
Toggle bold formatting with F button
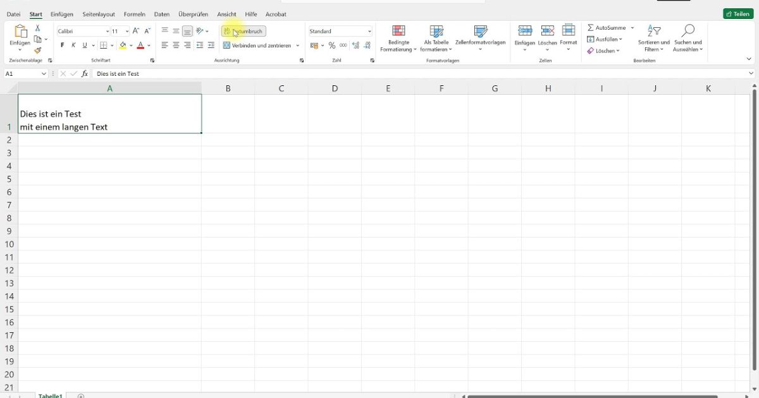click(62, 45)
